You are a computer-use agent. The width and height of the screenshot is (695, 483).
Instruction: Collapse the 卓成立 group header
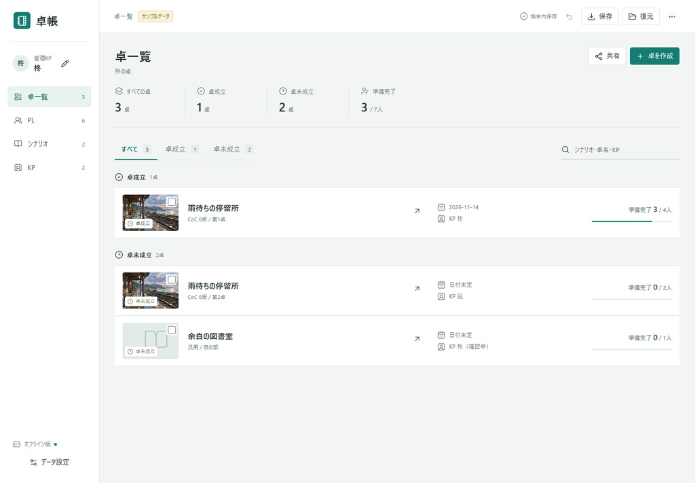click(136, 177)
